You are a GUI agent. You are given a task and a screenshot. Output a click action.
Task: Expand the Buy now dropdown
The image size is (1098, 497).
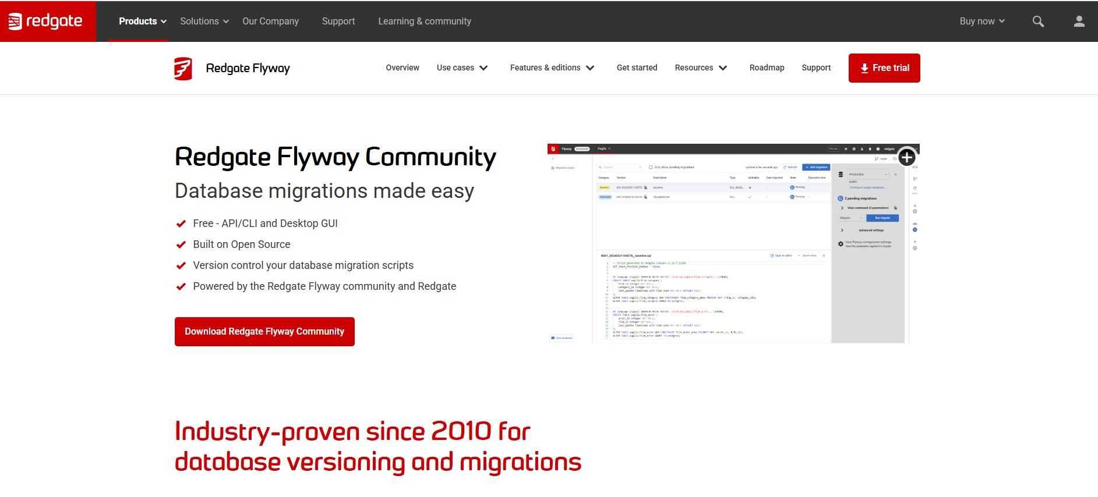tap(982, 21)
